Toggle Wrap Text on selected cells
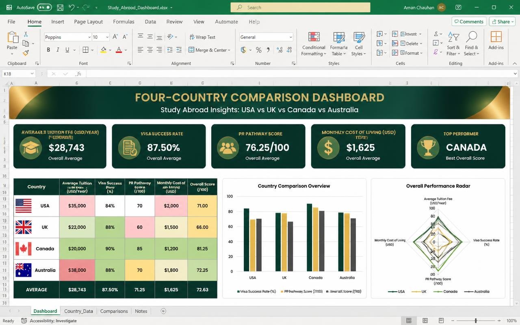Screen dimensions: 520x325 pos(202,37)
